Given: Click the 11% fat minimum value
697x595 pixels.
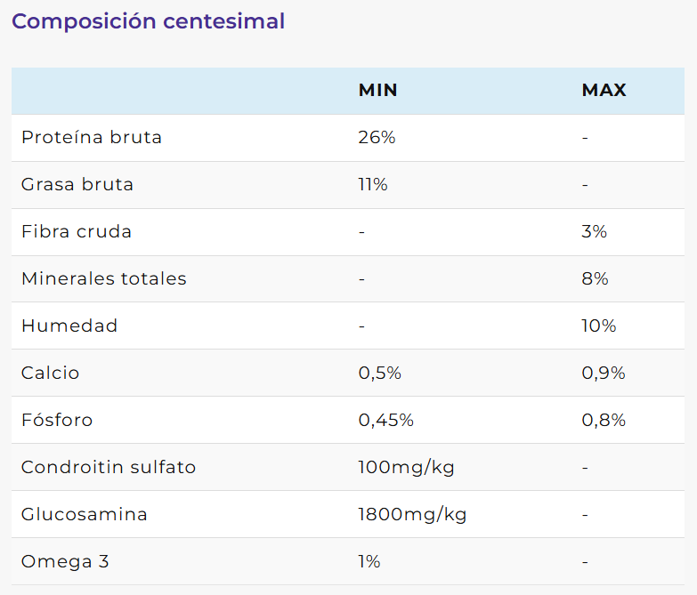Looking at the screenshot, I should point(373,185).
